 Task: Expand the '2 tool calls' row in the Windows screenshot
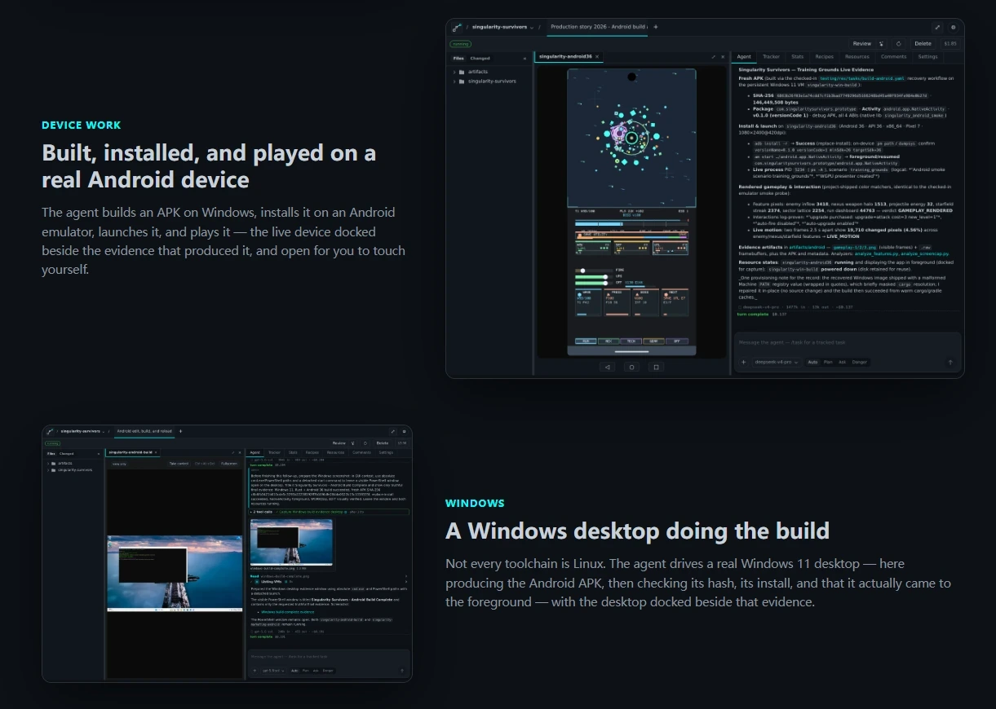(x=330, y=512)
